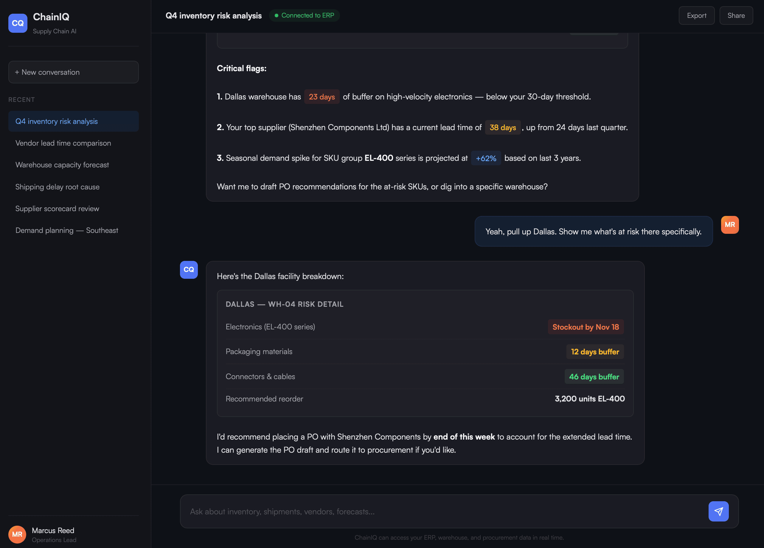Open the Shipping delay root cause chat
764x548 pixels.
click(x=57, y=186)
